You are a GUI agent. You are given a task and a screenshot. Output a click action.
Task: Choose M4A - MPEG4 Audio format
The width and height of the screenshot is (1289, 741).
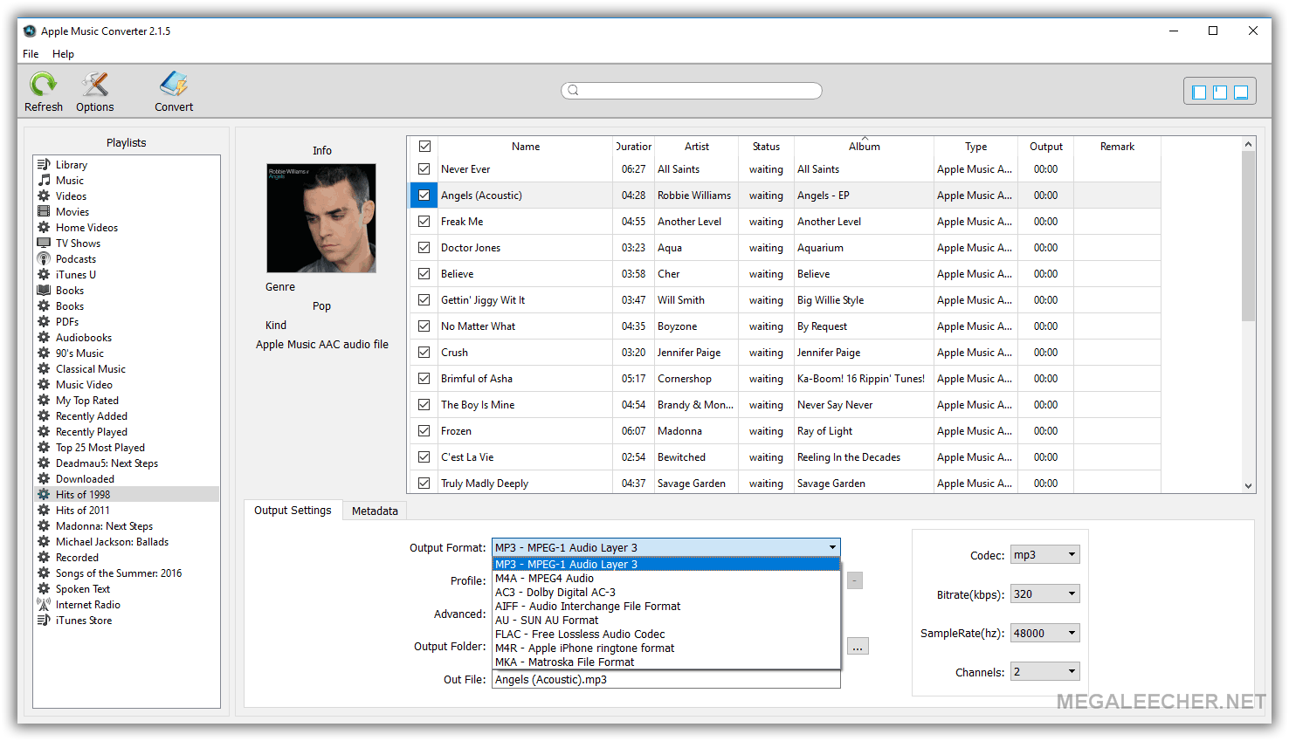[x=665, y=578]
